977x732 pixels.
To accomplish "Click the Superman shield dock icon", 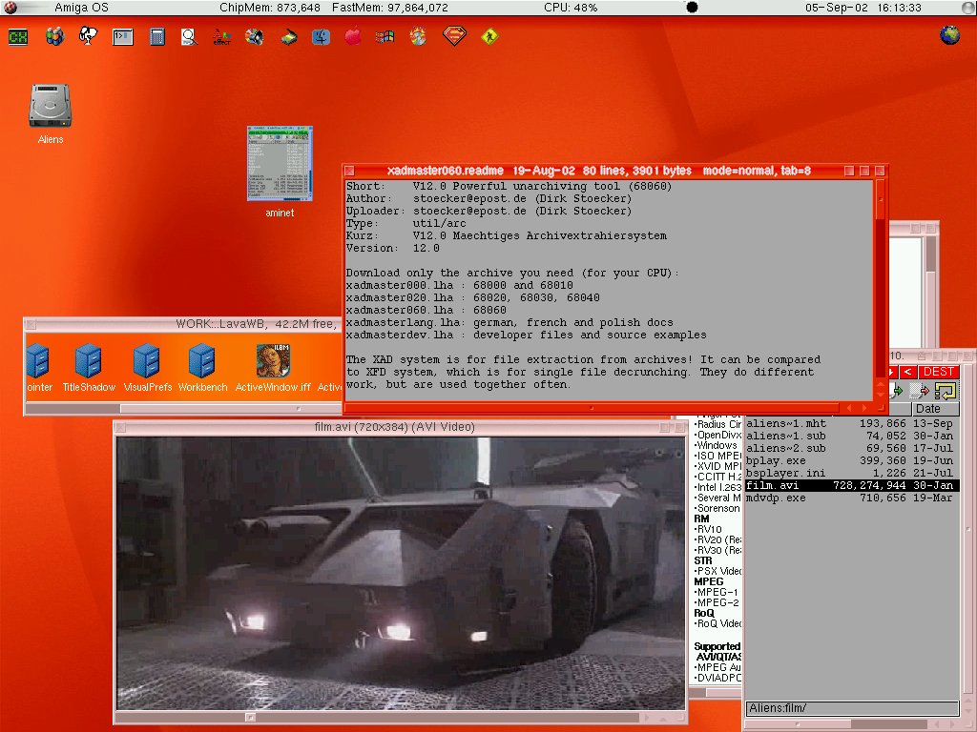I will click(454, 37).
